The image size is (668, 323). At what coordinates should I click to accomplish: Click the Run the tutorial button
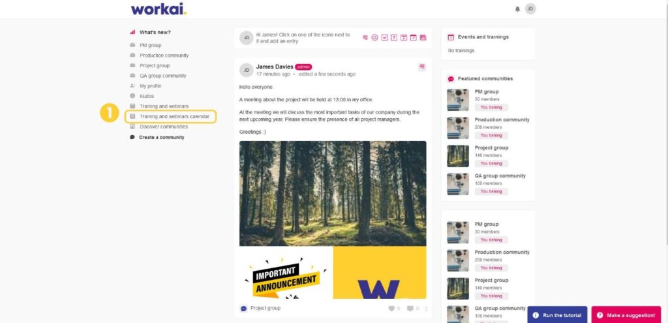click(x=557, y=315)
